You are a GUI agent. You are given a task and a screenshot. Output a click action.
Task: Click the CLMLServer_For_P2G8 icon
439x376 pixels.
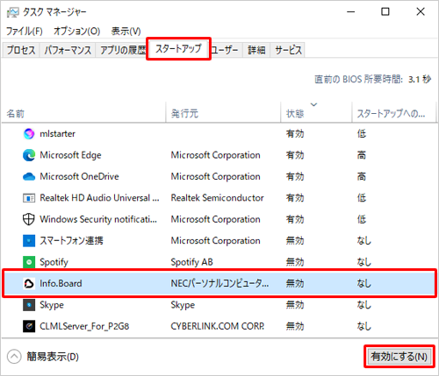click(x=29, y=326)
